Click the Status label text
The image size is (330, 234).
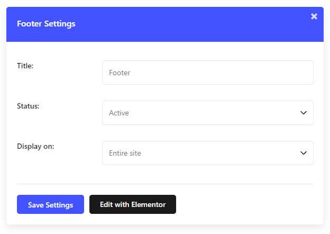coord(28,106)
